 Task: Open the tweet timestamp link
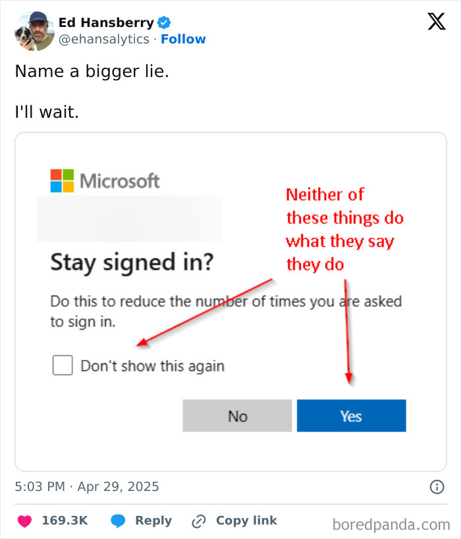click(87, 486)
